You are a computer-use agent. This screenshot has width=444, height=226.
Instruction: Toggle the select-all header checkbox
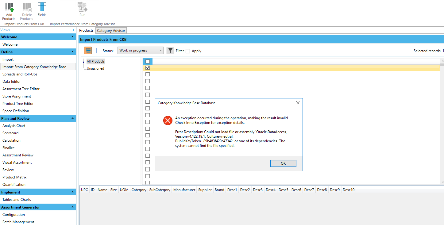[x=148, y=61]
